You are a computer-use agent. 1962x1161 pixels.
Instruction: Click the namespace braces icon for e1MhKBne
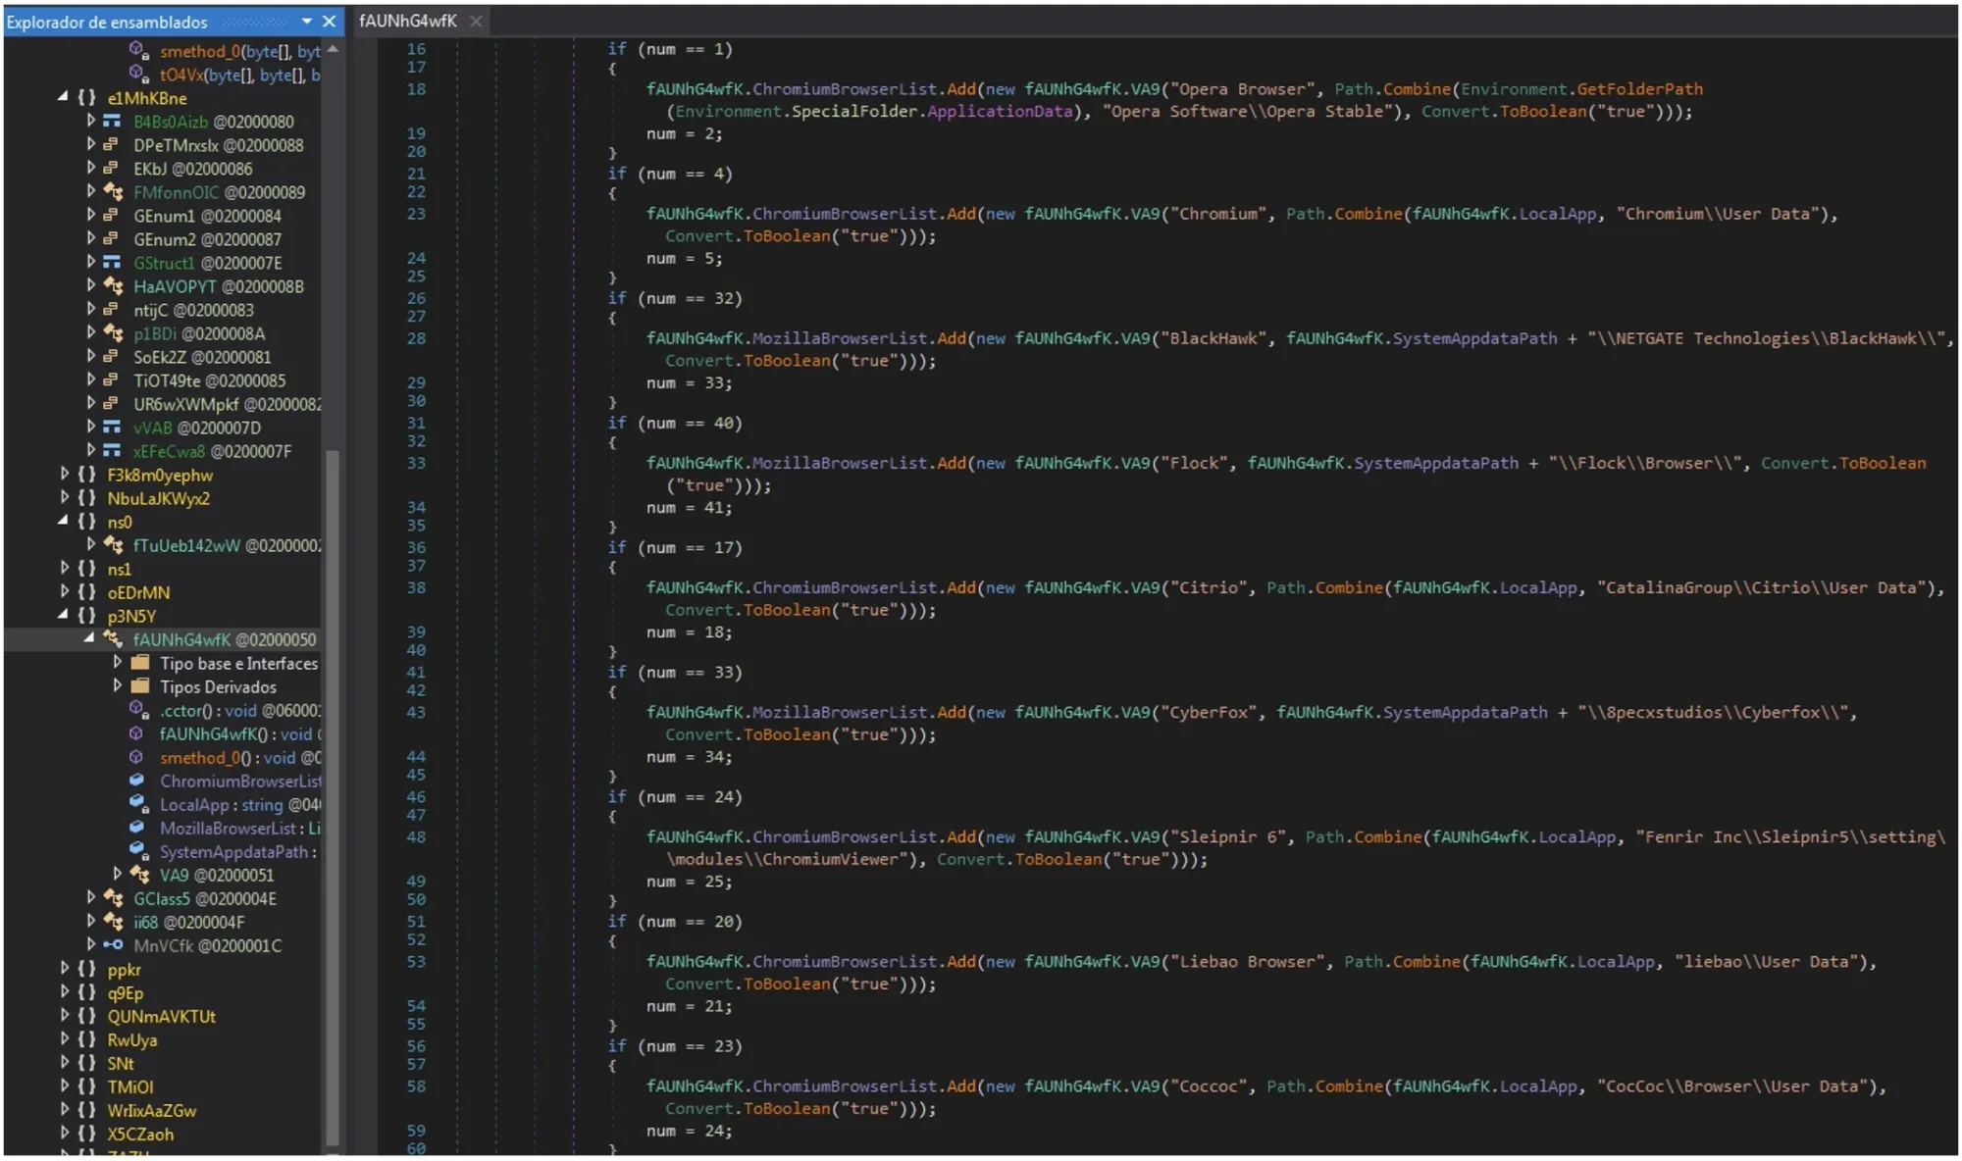86,98
